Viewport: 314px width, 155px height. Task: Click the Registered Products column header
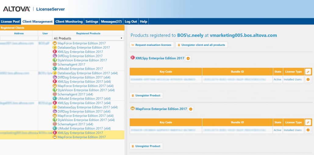point(88,33)
